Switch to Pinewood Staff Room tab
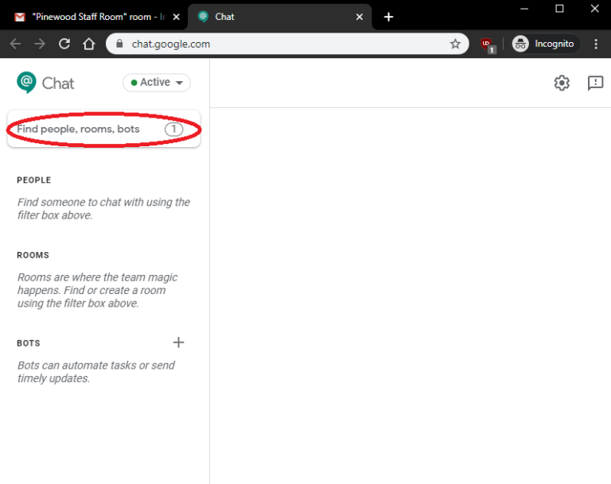This screenshot has width=611, height=484. click(91, 17)
